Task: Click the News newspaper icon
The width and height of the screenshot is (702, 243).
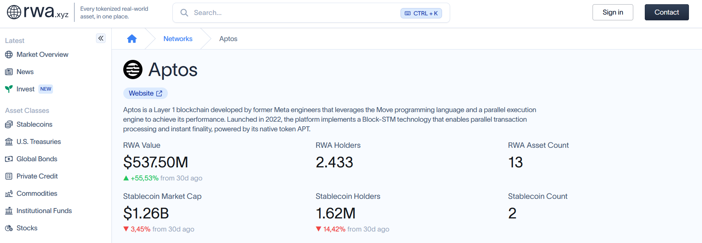Action: click(x=9, y=72)
